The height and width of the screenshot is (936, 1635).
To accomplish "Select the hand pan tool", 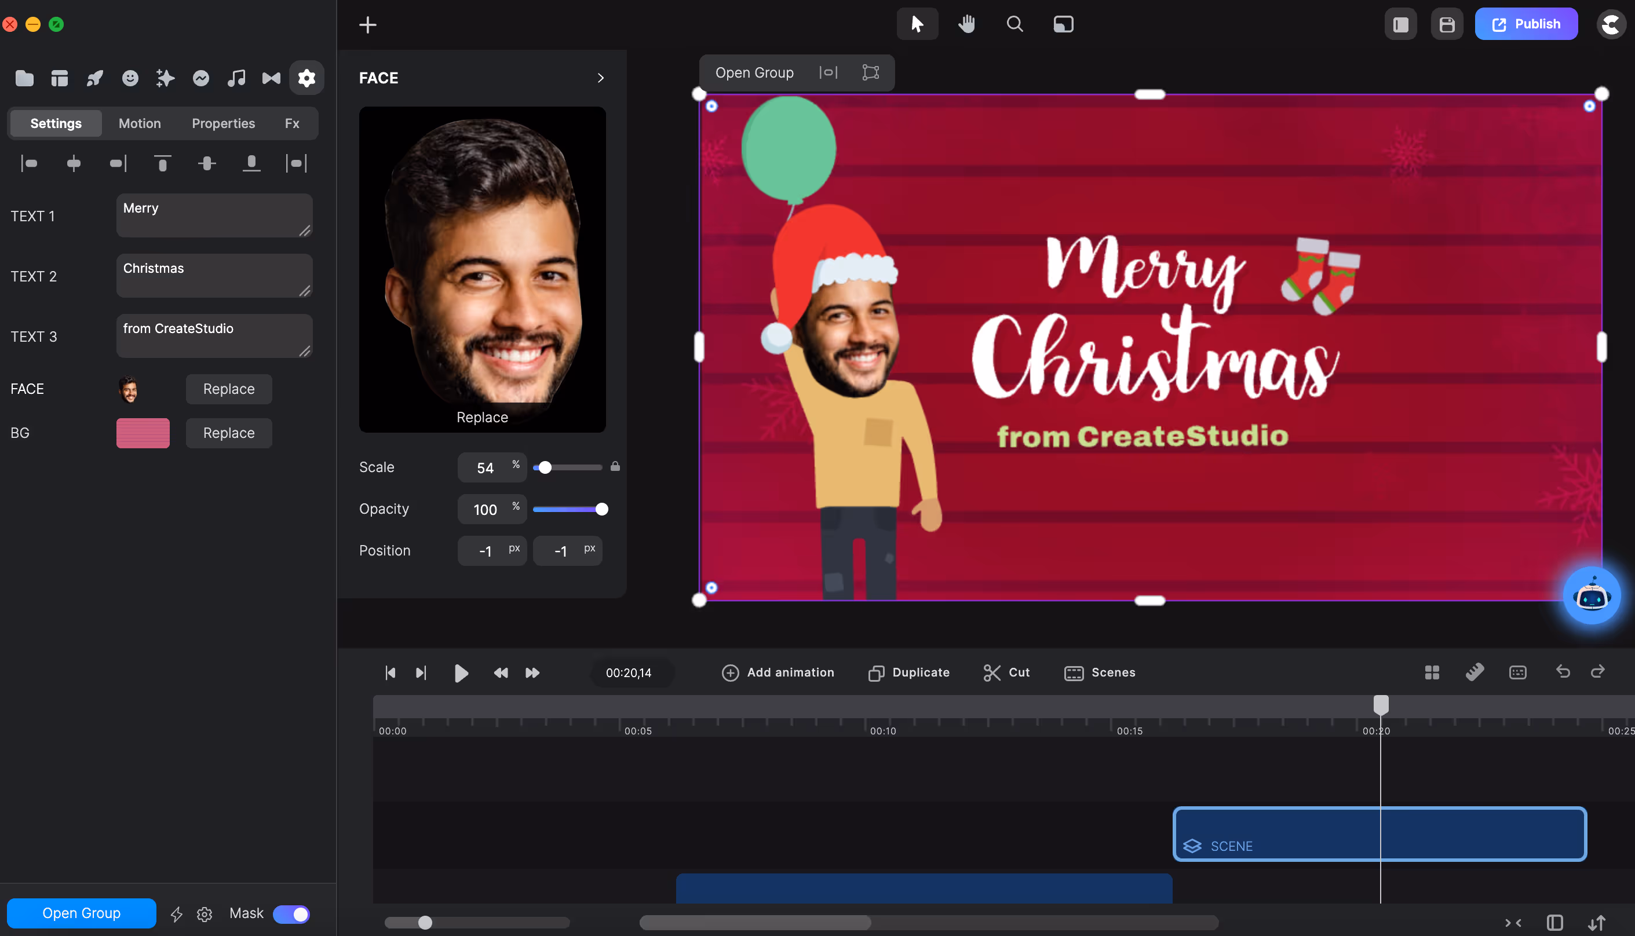I will pos(966,24).
